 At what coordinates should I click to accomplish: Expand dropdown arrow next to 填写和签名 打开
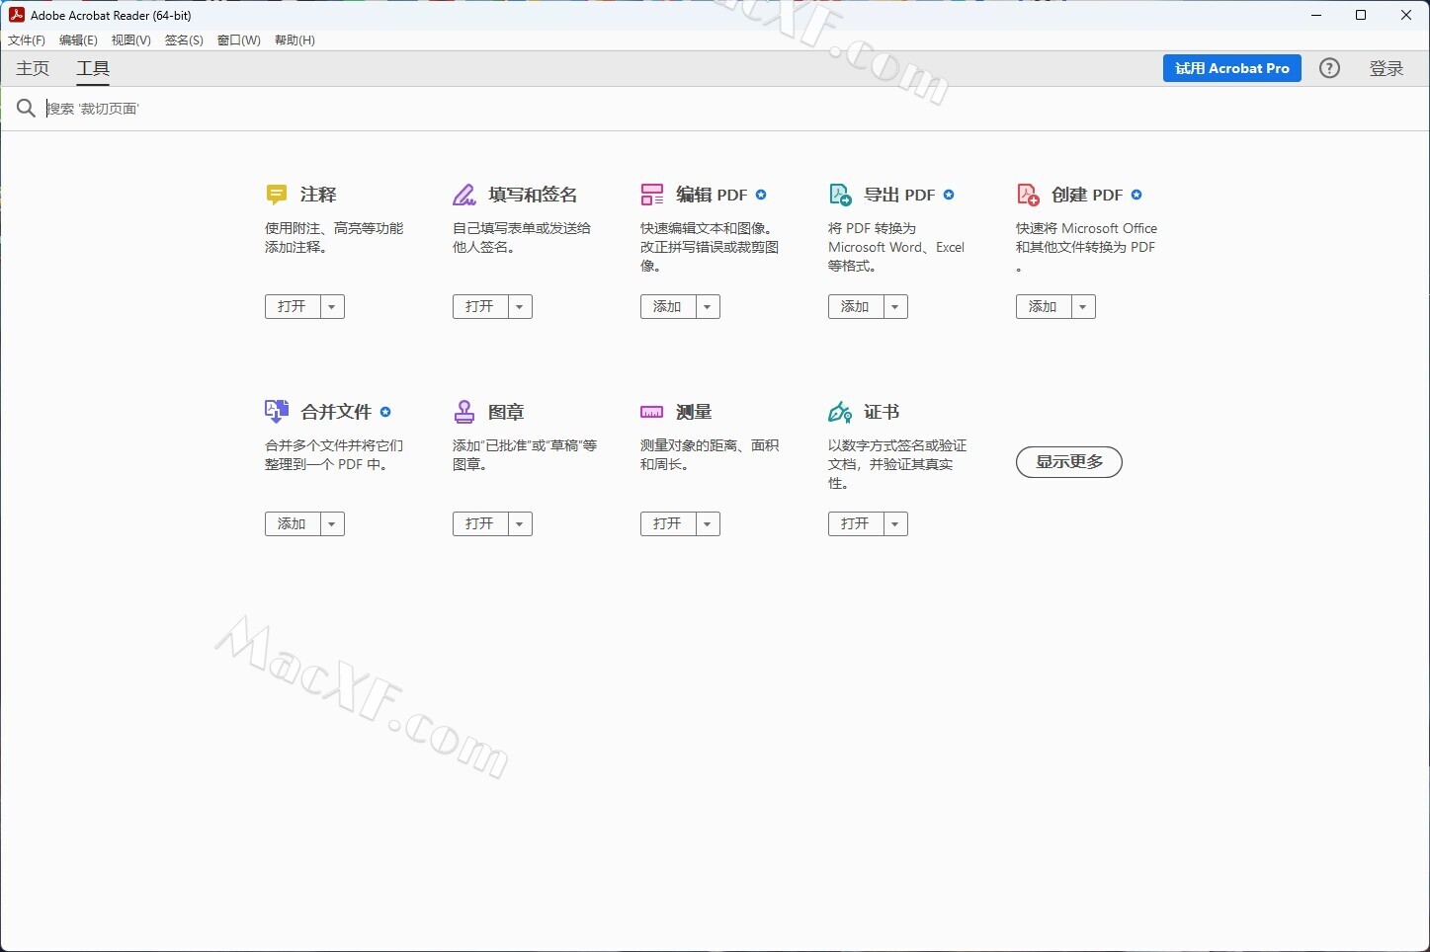520,307
